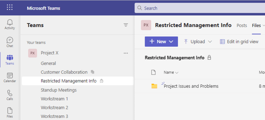265x120 pixels.
Task: Open the app launcher waffle icon
Action: point(10,7)
